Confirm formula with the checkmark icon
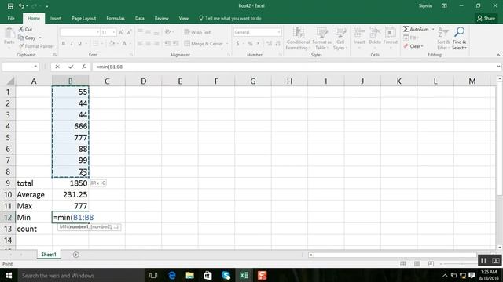 pos(71,67)
